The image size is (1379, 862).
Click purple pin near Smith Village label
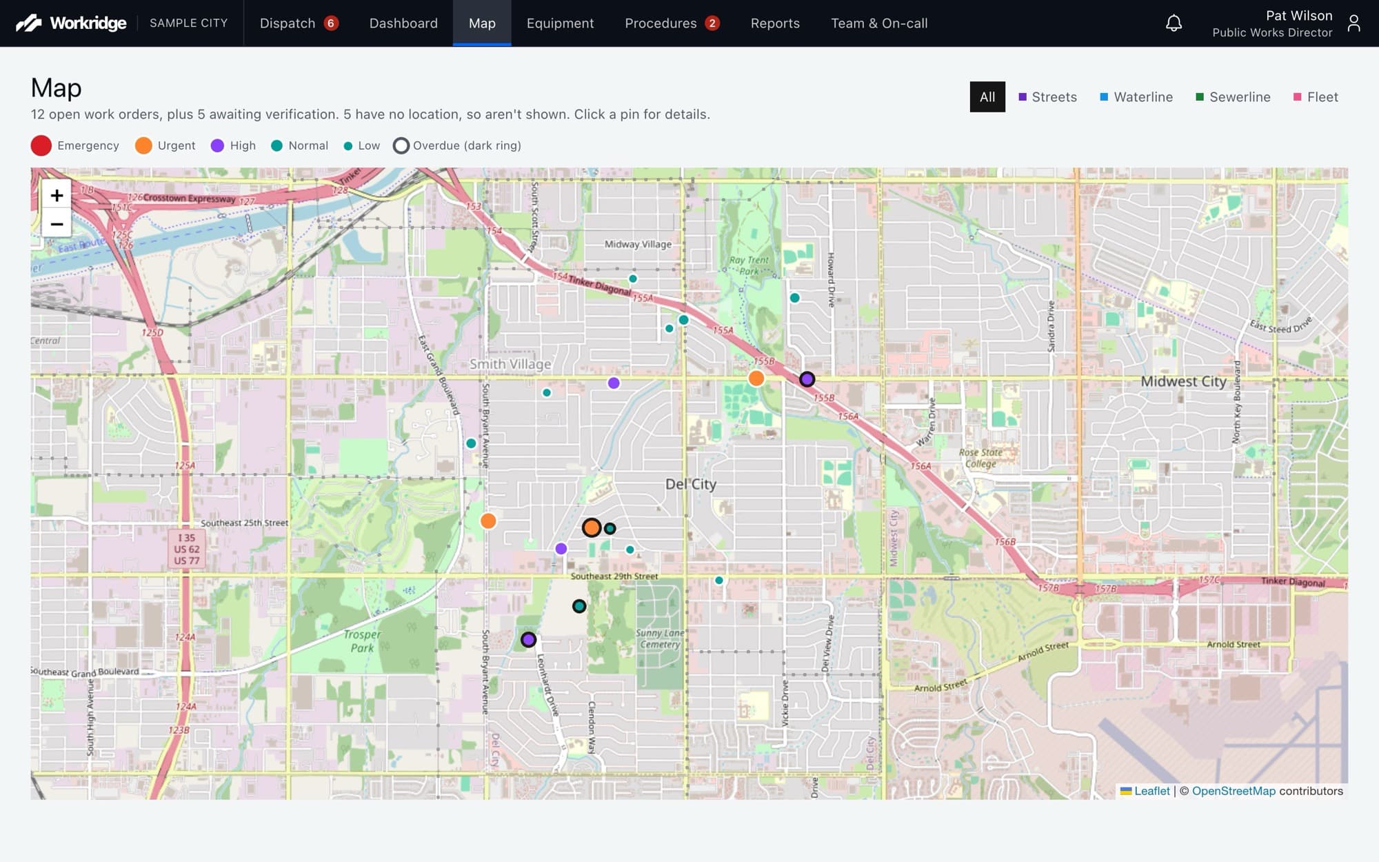coord(614,383)
